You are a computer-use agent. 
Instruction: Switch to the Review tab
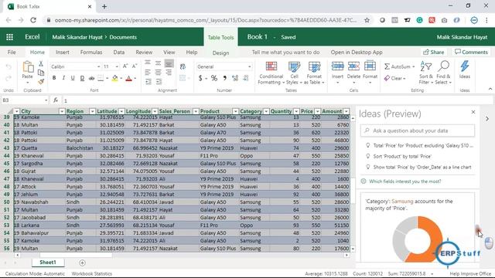(x=144, y=53)
